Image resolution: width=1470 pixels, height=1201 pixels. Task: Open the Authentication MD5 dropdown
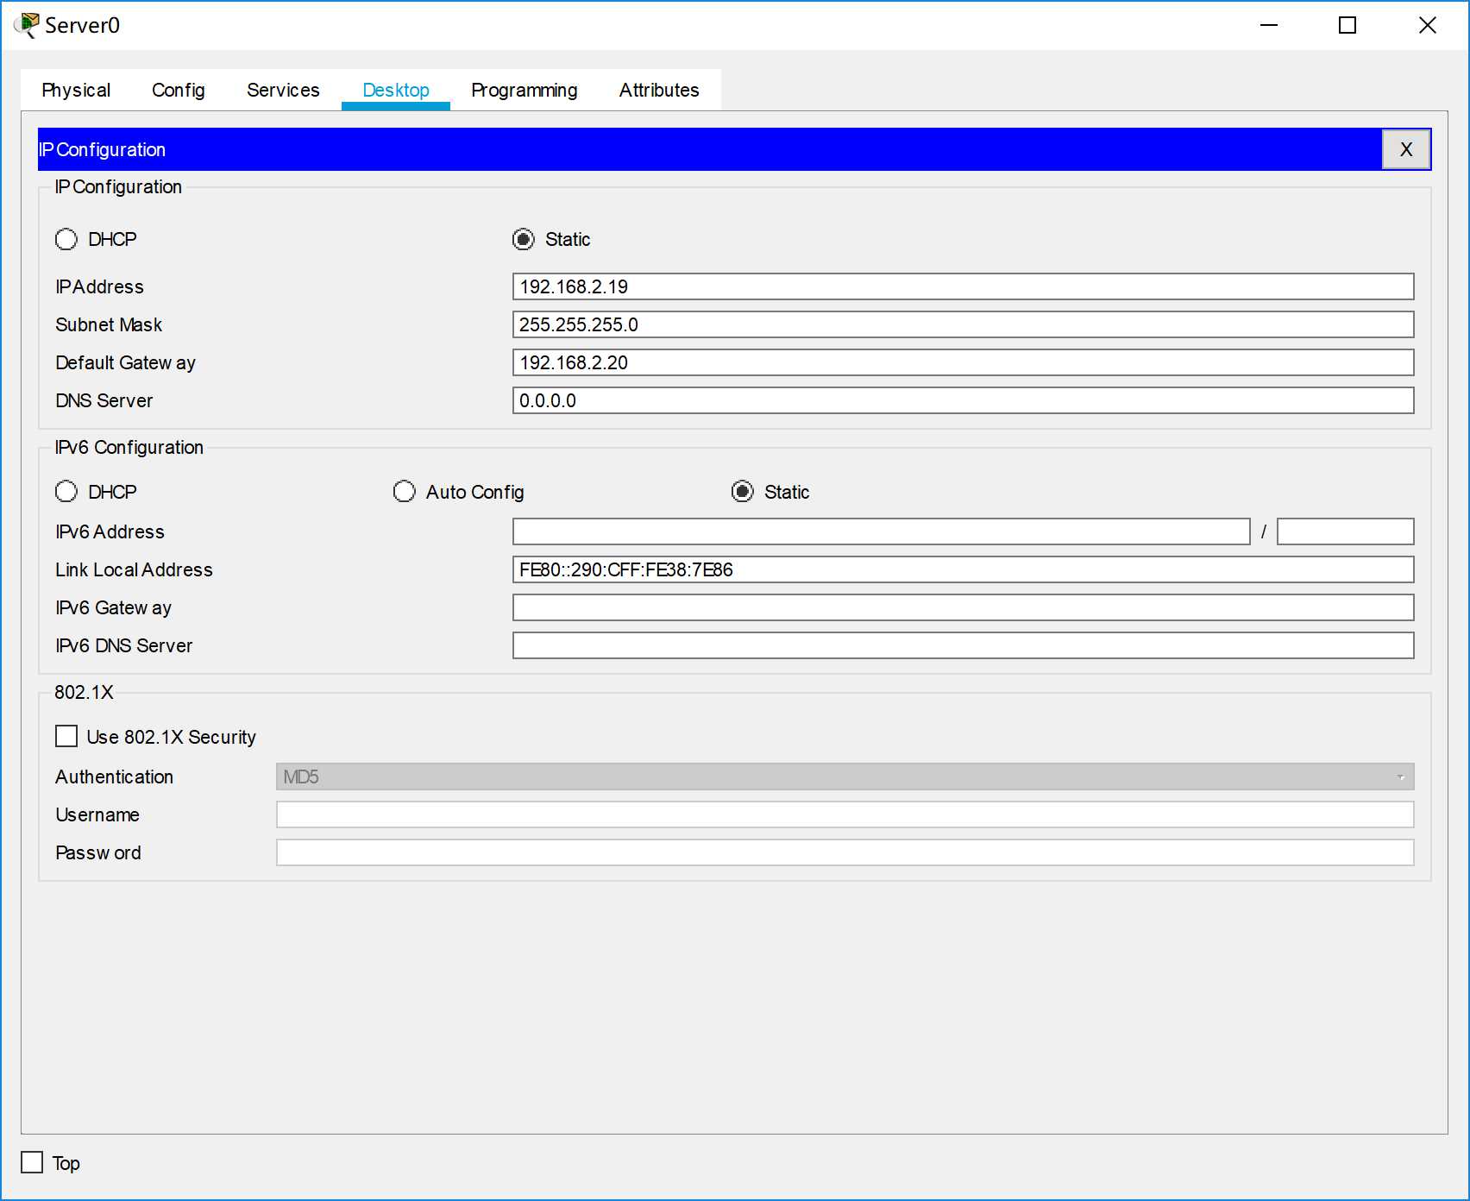pos(845,777)
